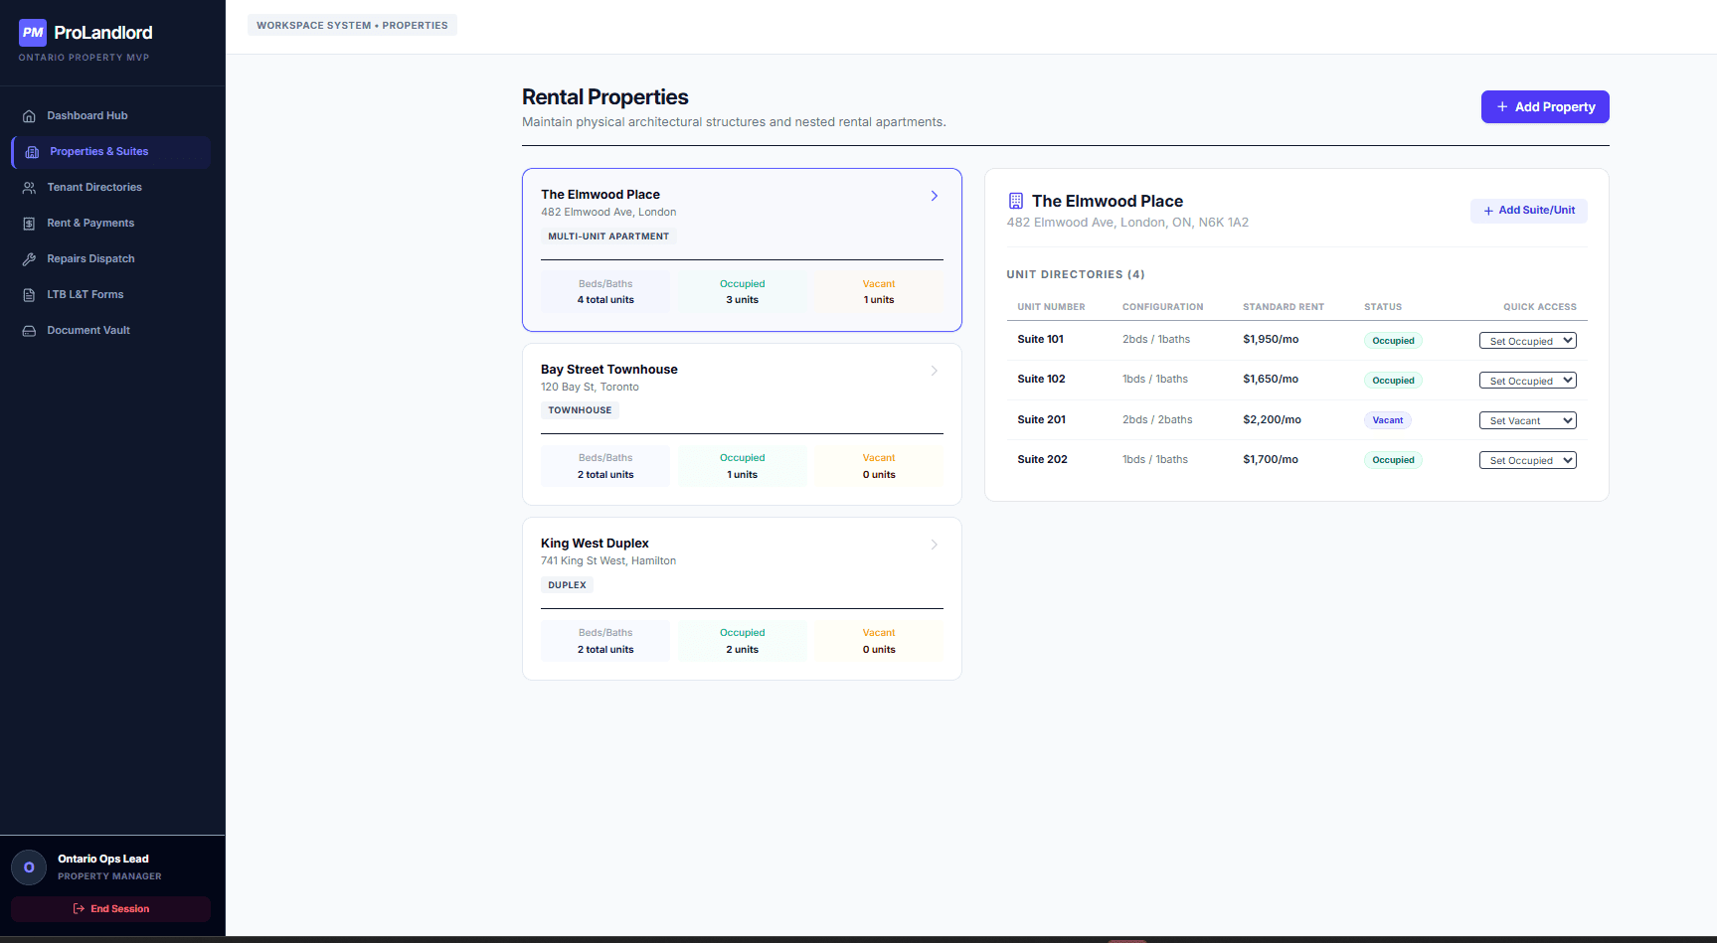This screenshot has height=943, width=1717.
Task: Click the Properties & Suites building icon
Action: [32, 152]
